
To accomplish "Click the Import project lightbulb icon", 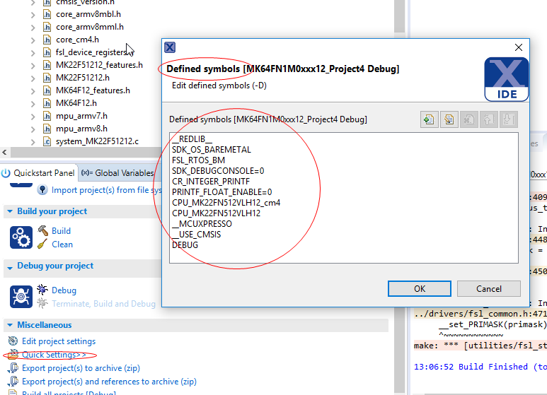I will pos(42,190).
